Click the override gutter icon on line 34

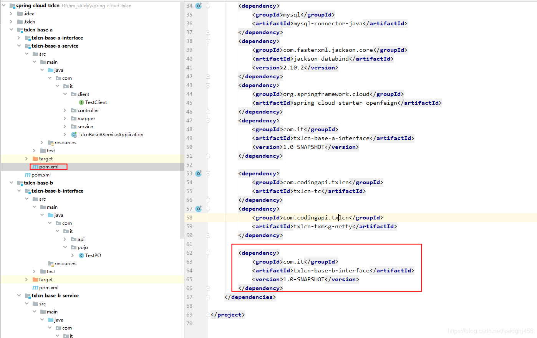pyautogui.click(x=199, y=6)
